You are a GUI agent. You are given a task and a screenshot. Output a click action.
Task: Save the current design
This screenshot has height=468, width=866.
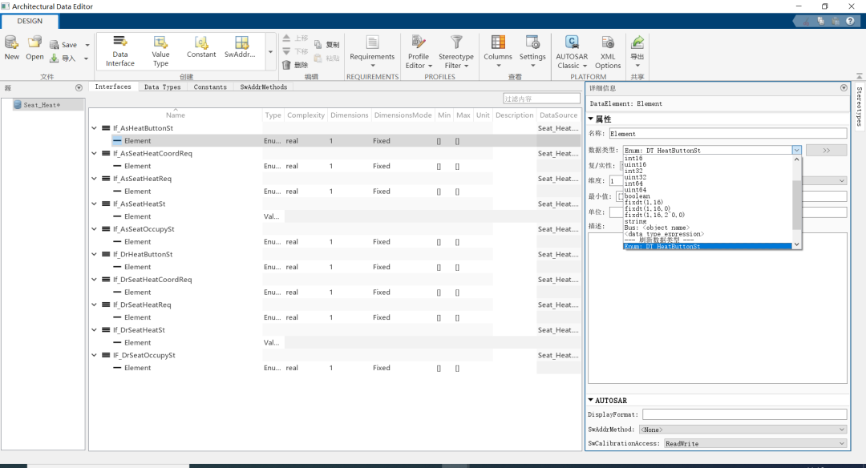(63, 45)
